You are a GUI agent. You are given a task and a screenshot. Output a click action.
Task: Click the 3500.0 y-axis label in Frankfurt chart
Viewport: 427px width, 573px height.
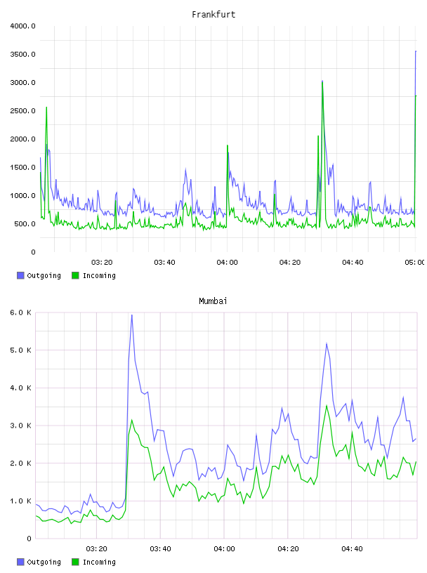(x=22, y=55)
